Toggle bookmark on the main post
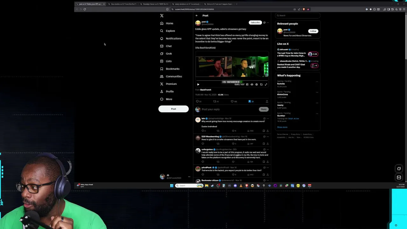 (250, 101)
